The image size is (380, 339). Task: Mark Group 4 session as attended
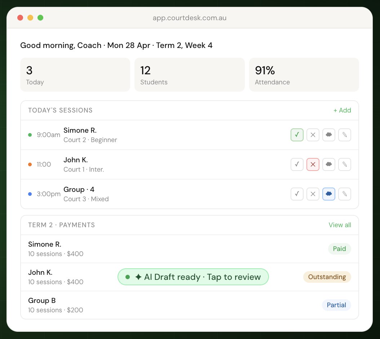[x=297, y=194]
